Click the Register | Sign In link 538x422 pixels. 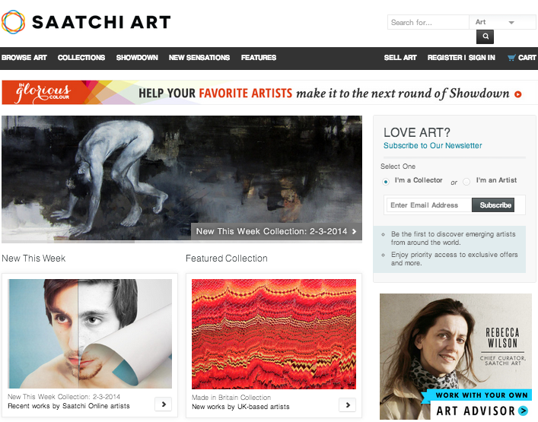click(461, 58)
